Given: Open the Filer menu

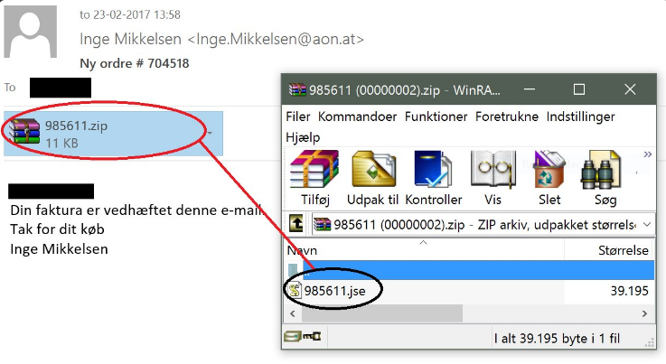Looking at the screenshot, I should coord(297,117).
